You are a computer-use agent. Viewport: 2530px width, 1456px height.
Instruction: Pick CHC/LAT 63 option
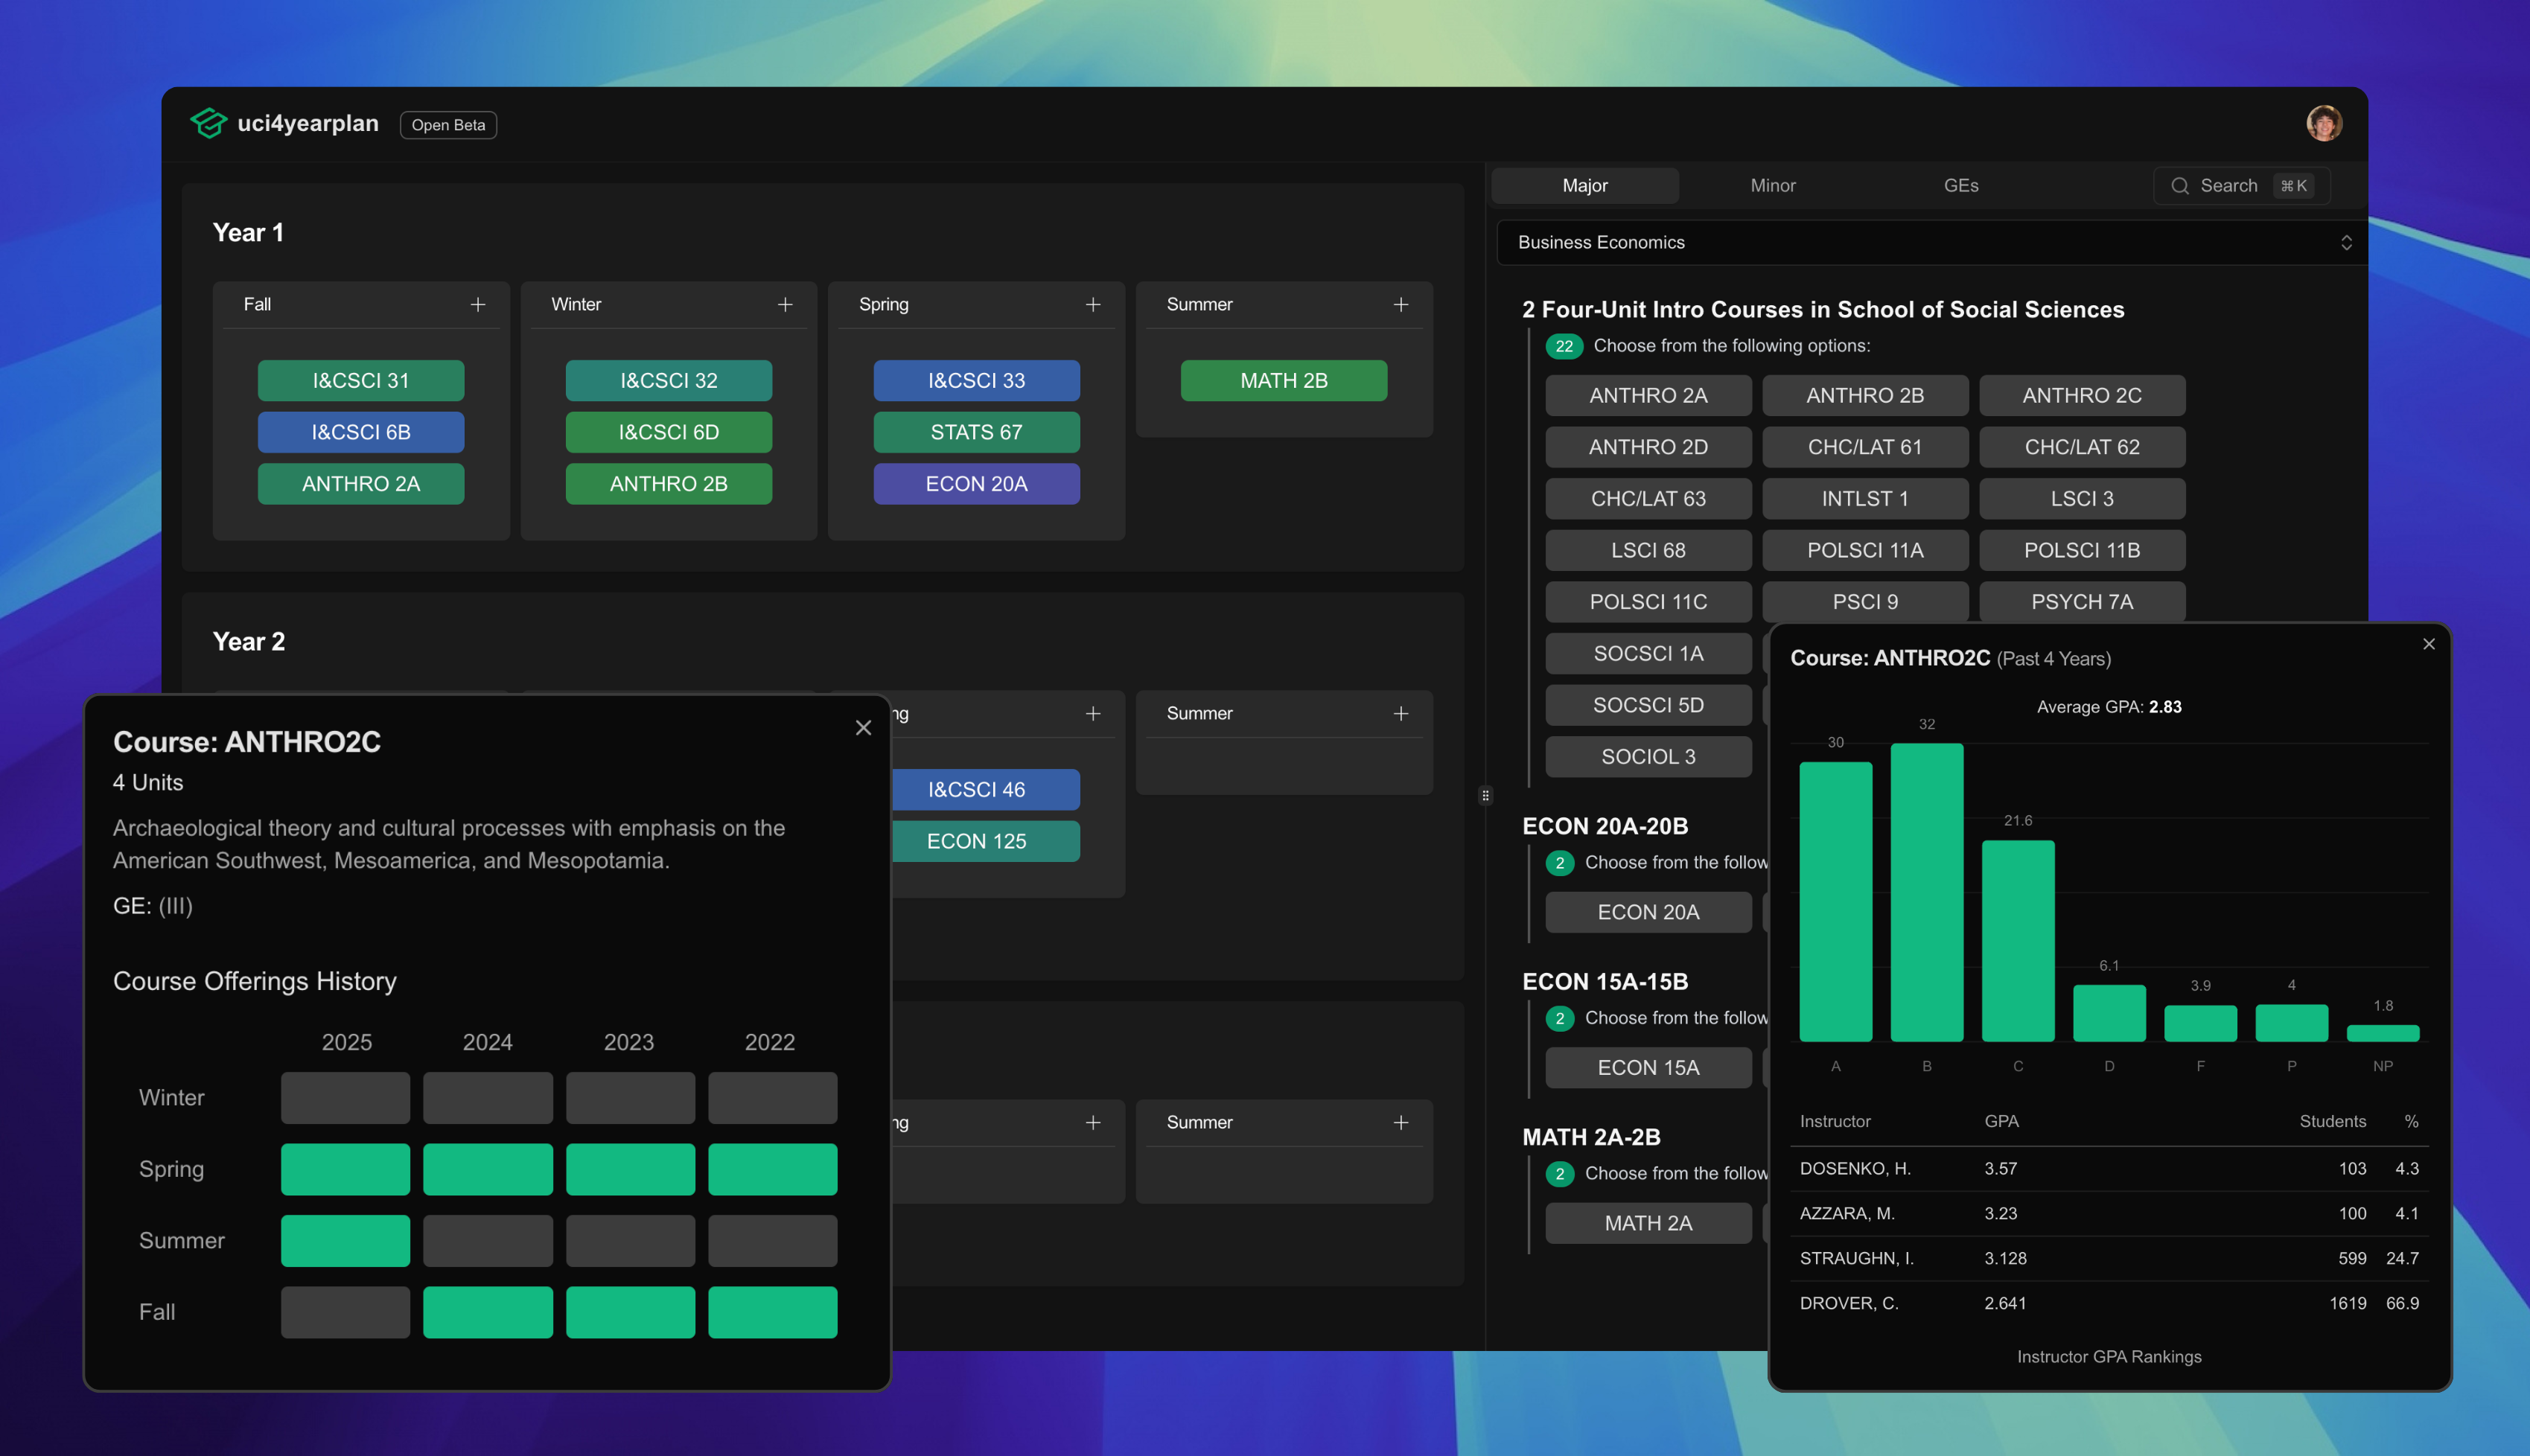pos(1648,498)
